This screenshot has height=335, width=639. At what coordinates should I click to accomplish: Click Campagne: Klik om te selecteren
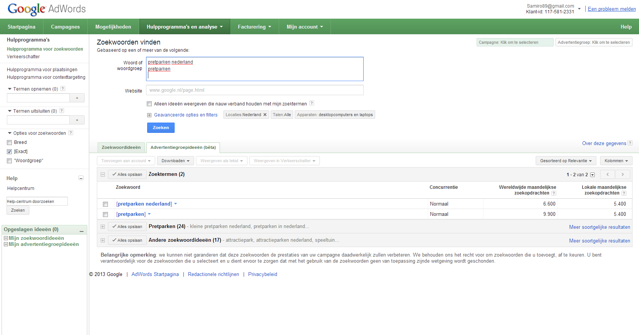point(515,42)
